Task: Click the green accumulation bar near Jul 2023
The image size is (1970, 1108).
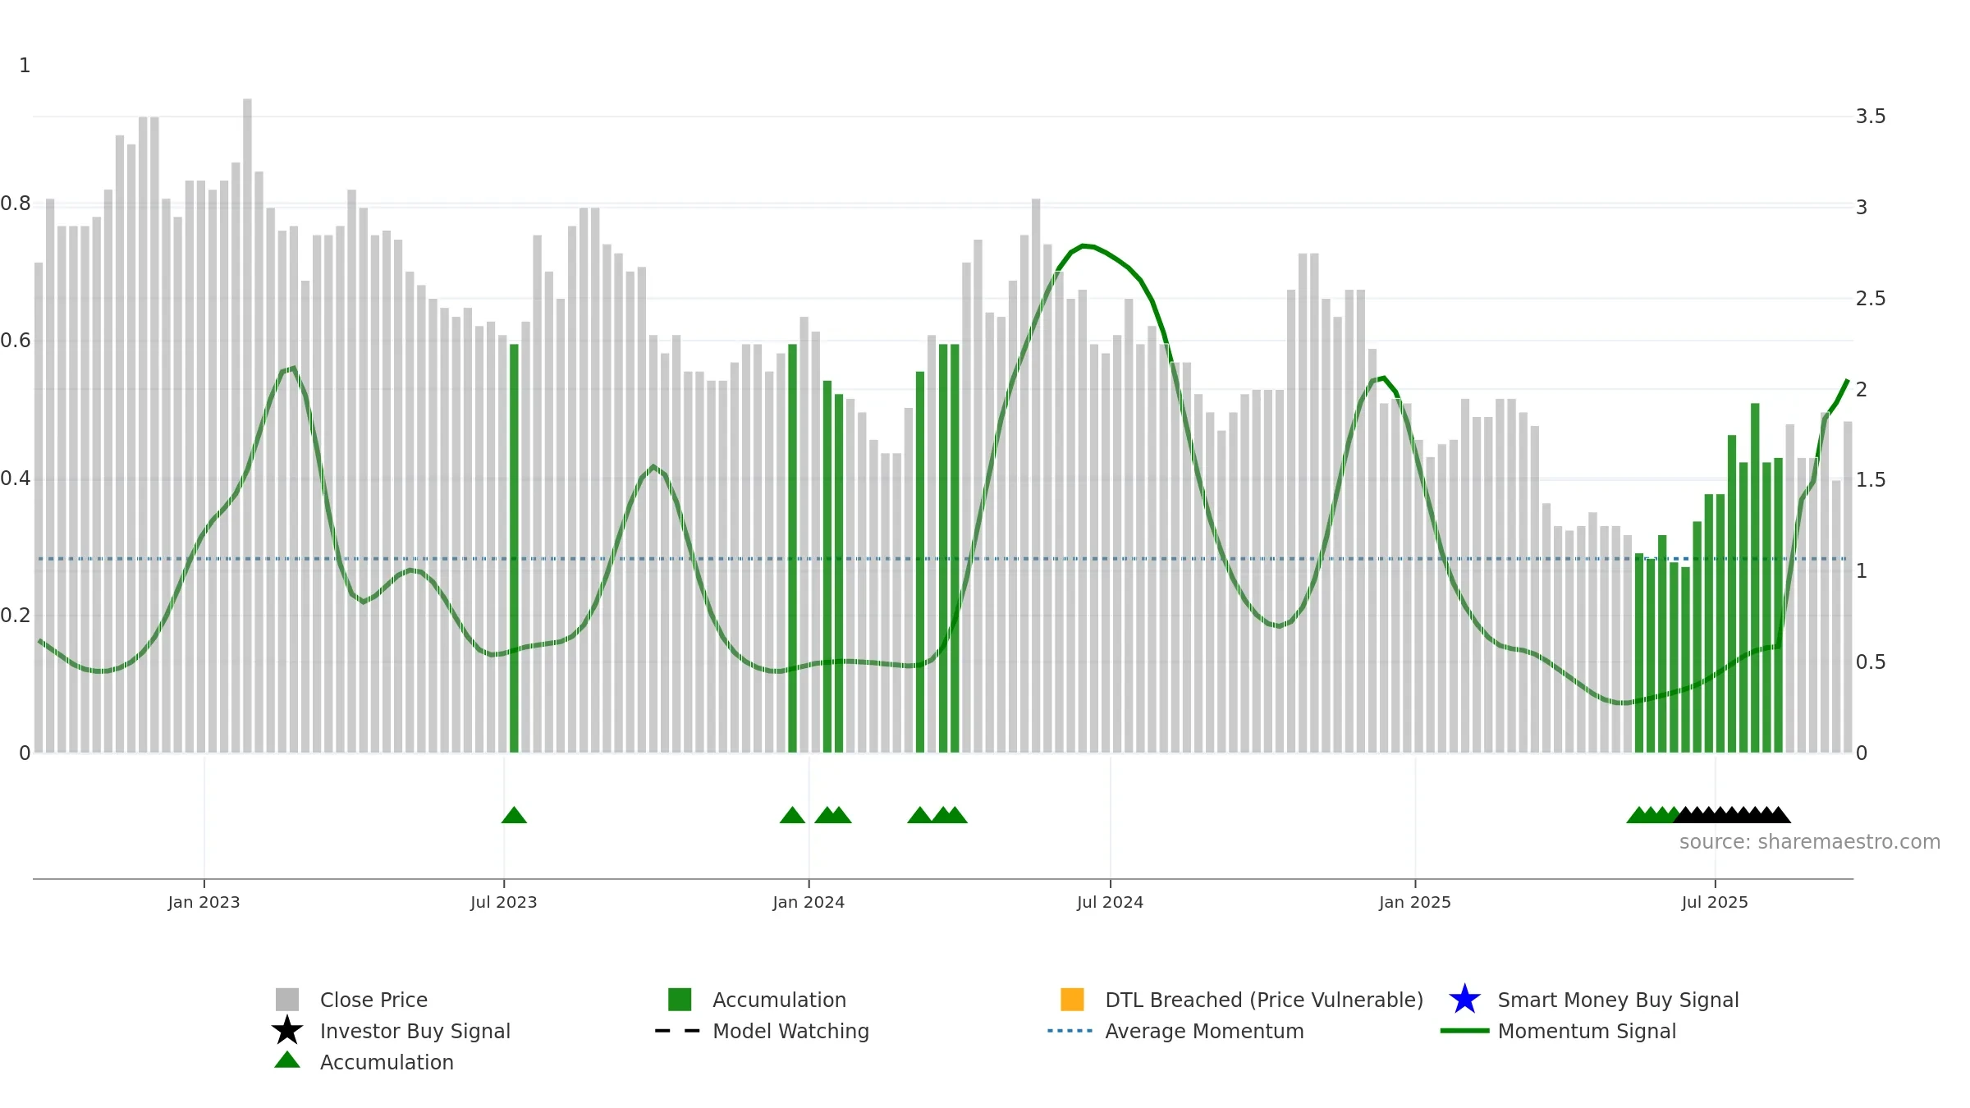Action: coord(514,548)
